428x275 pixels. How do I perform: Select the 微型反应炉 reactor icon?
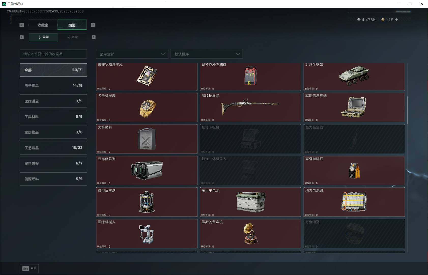click(147, 202)
